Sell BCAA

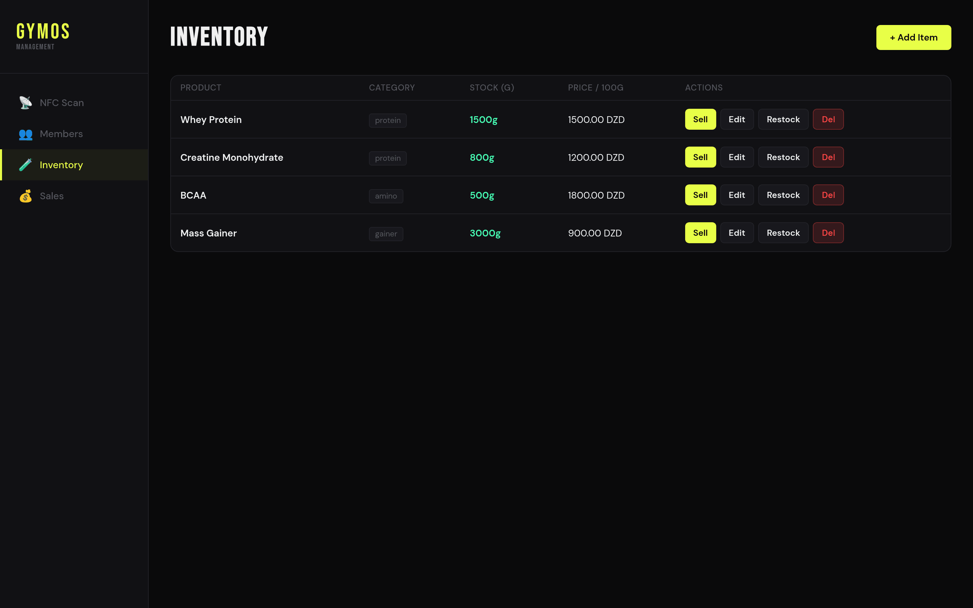click(700, 195)
